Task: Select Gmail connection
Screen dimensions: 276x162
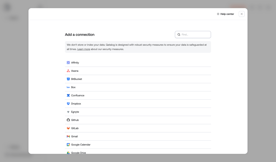Action: pos(138,136)
